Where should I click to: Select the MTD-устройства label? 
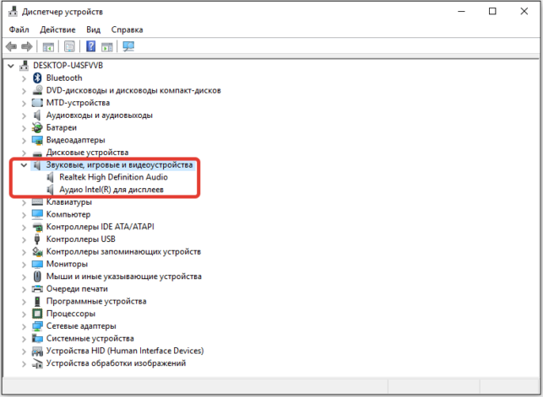coord(79,103)
